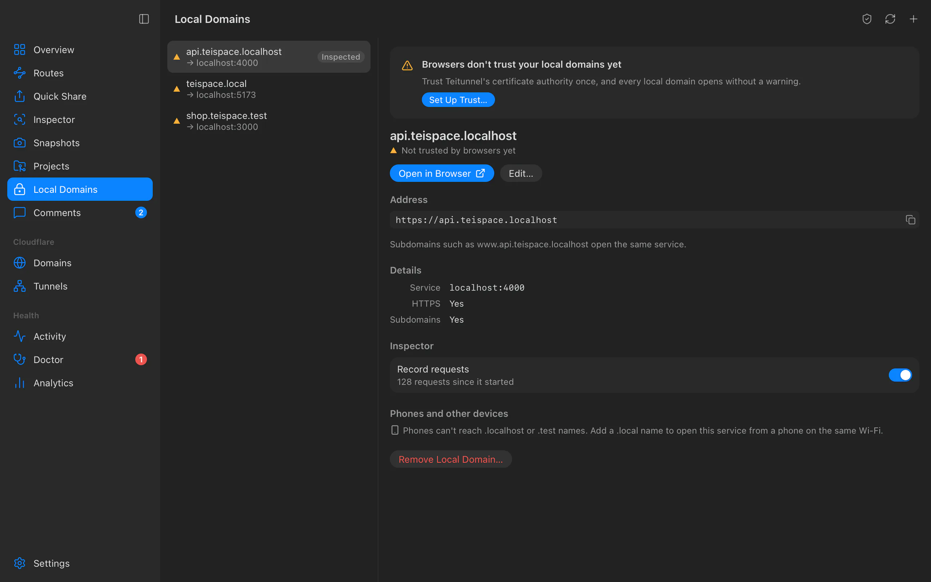Screen dimensions: 931x582
Task: Click the phone icon under Phones section
Action: [395, 430]
